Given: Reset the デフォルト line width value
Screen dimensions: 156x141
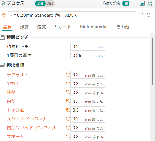Looking at the screenshot, I should click(68, 75).
